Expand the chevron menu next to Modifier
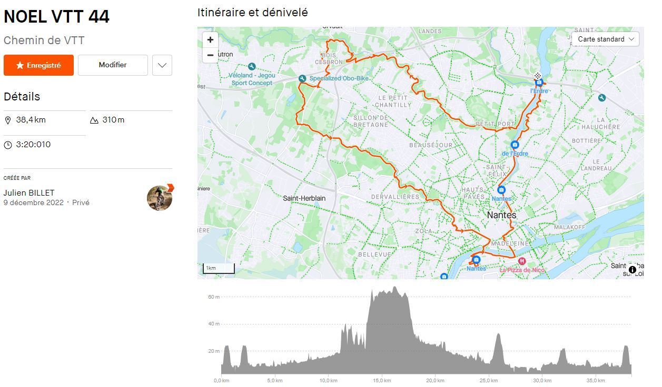This screenshot has width=662, height=387. (x=162, y=65)
